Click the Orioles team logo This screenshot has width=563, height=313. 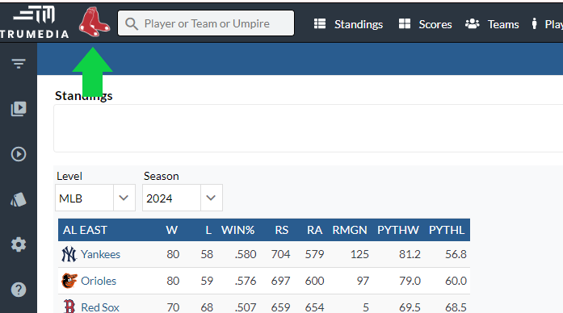pos(69,281)
